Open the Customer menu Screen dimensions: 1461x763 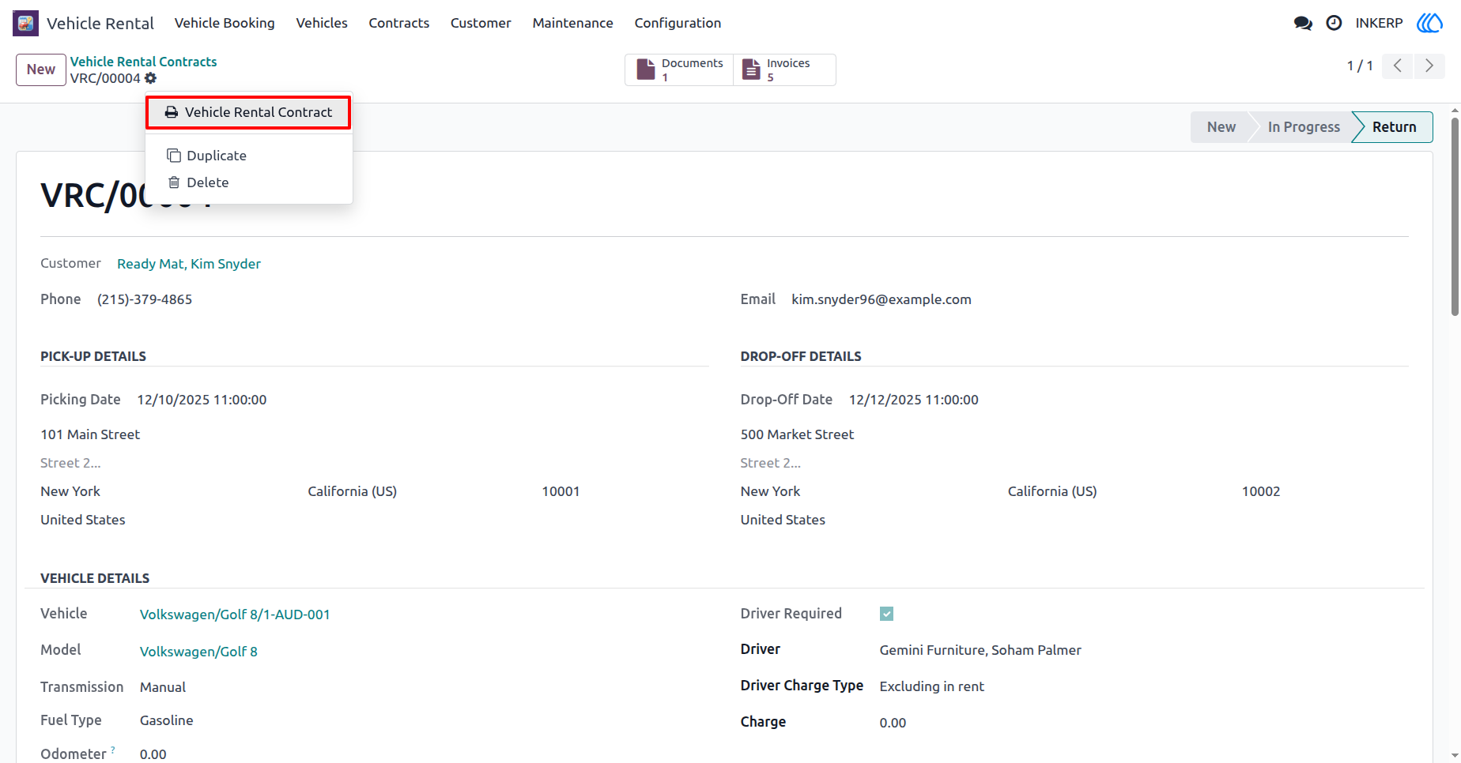click(x=481, y=23)
